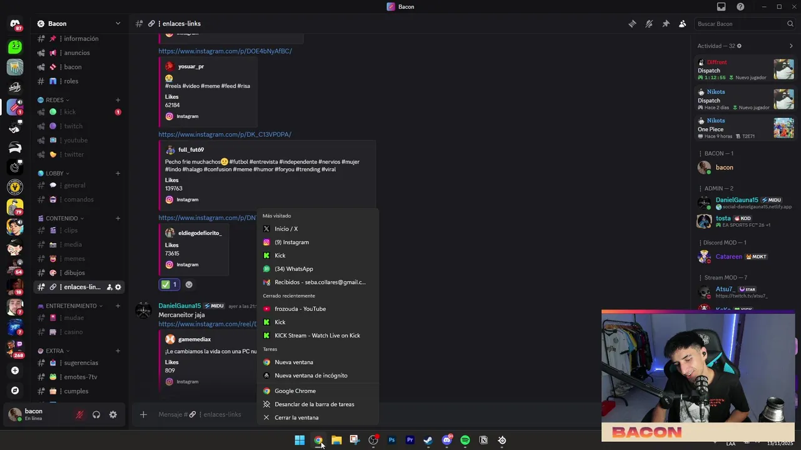The image size is (801, 450).
Task: Click DanielGauna15 username in chat
Action: pyautogui.click(x=180, y=306)
